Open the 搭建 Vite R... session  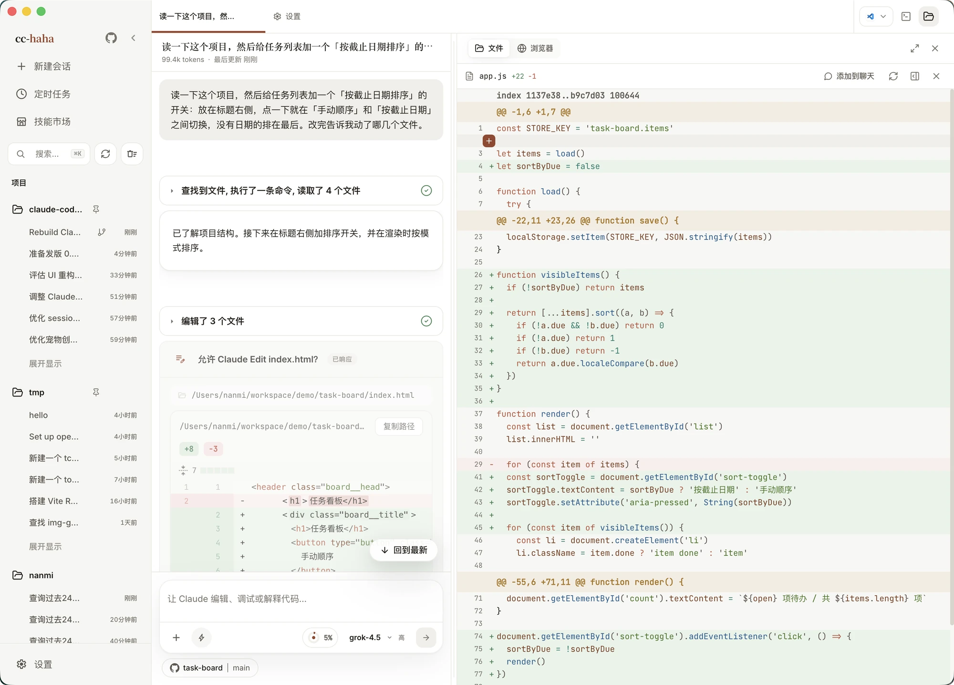83,501
